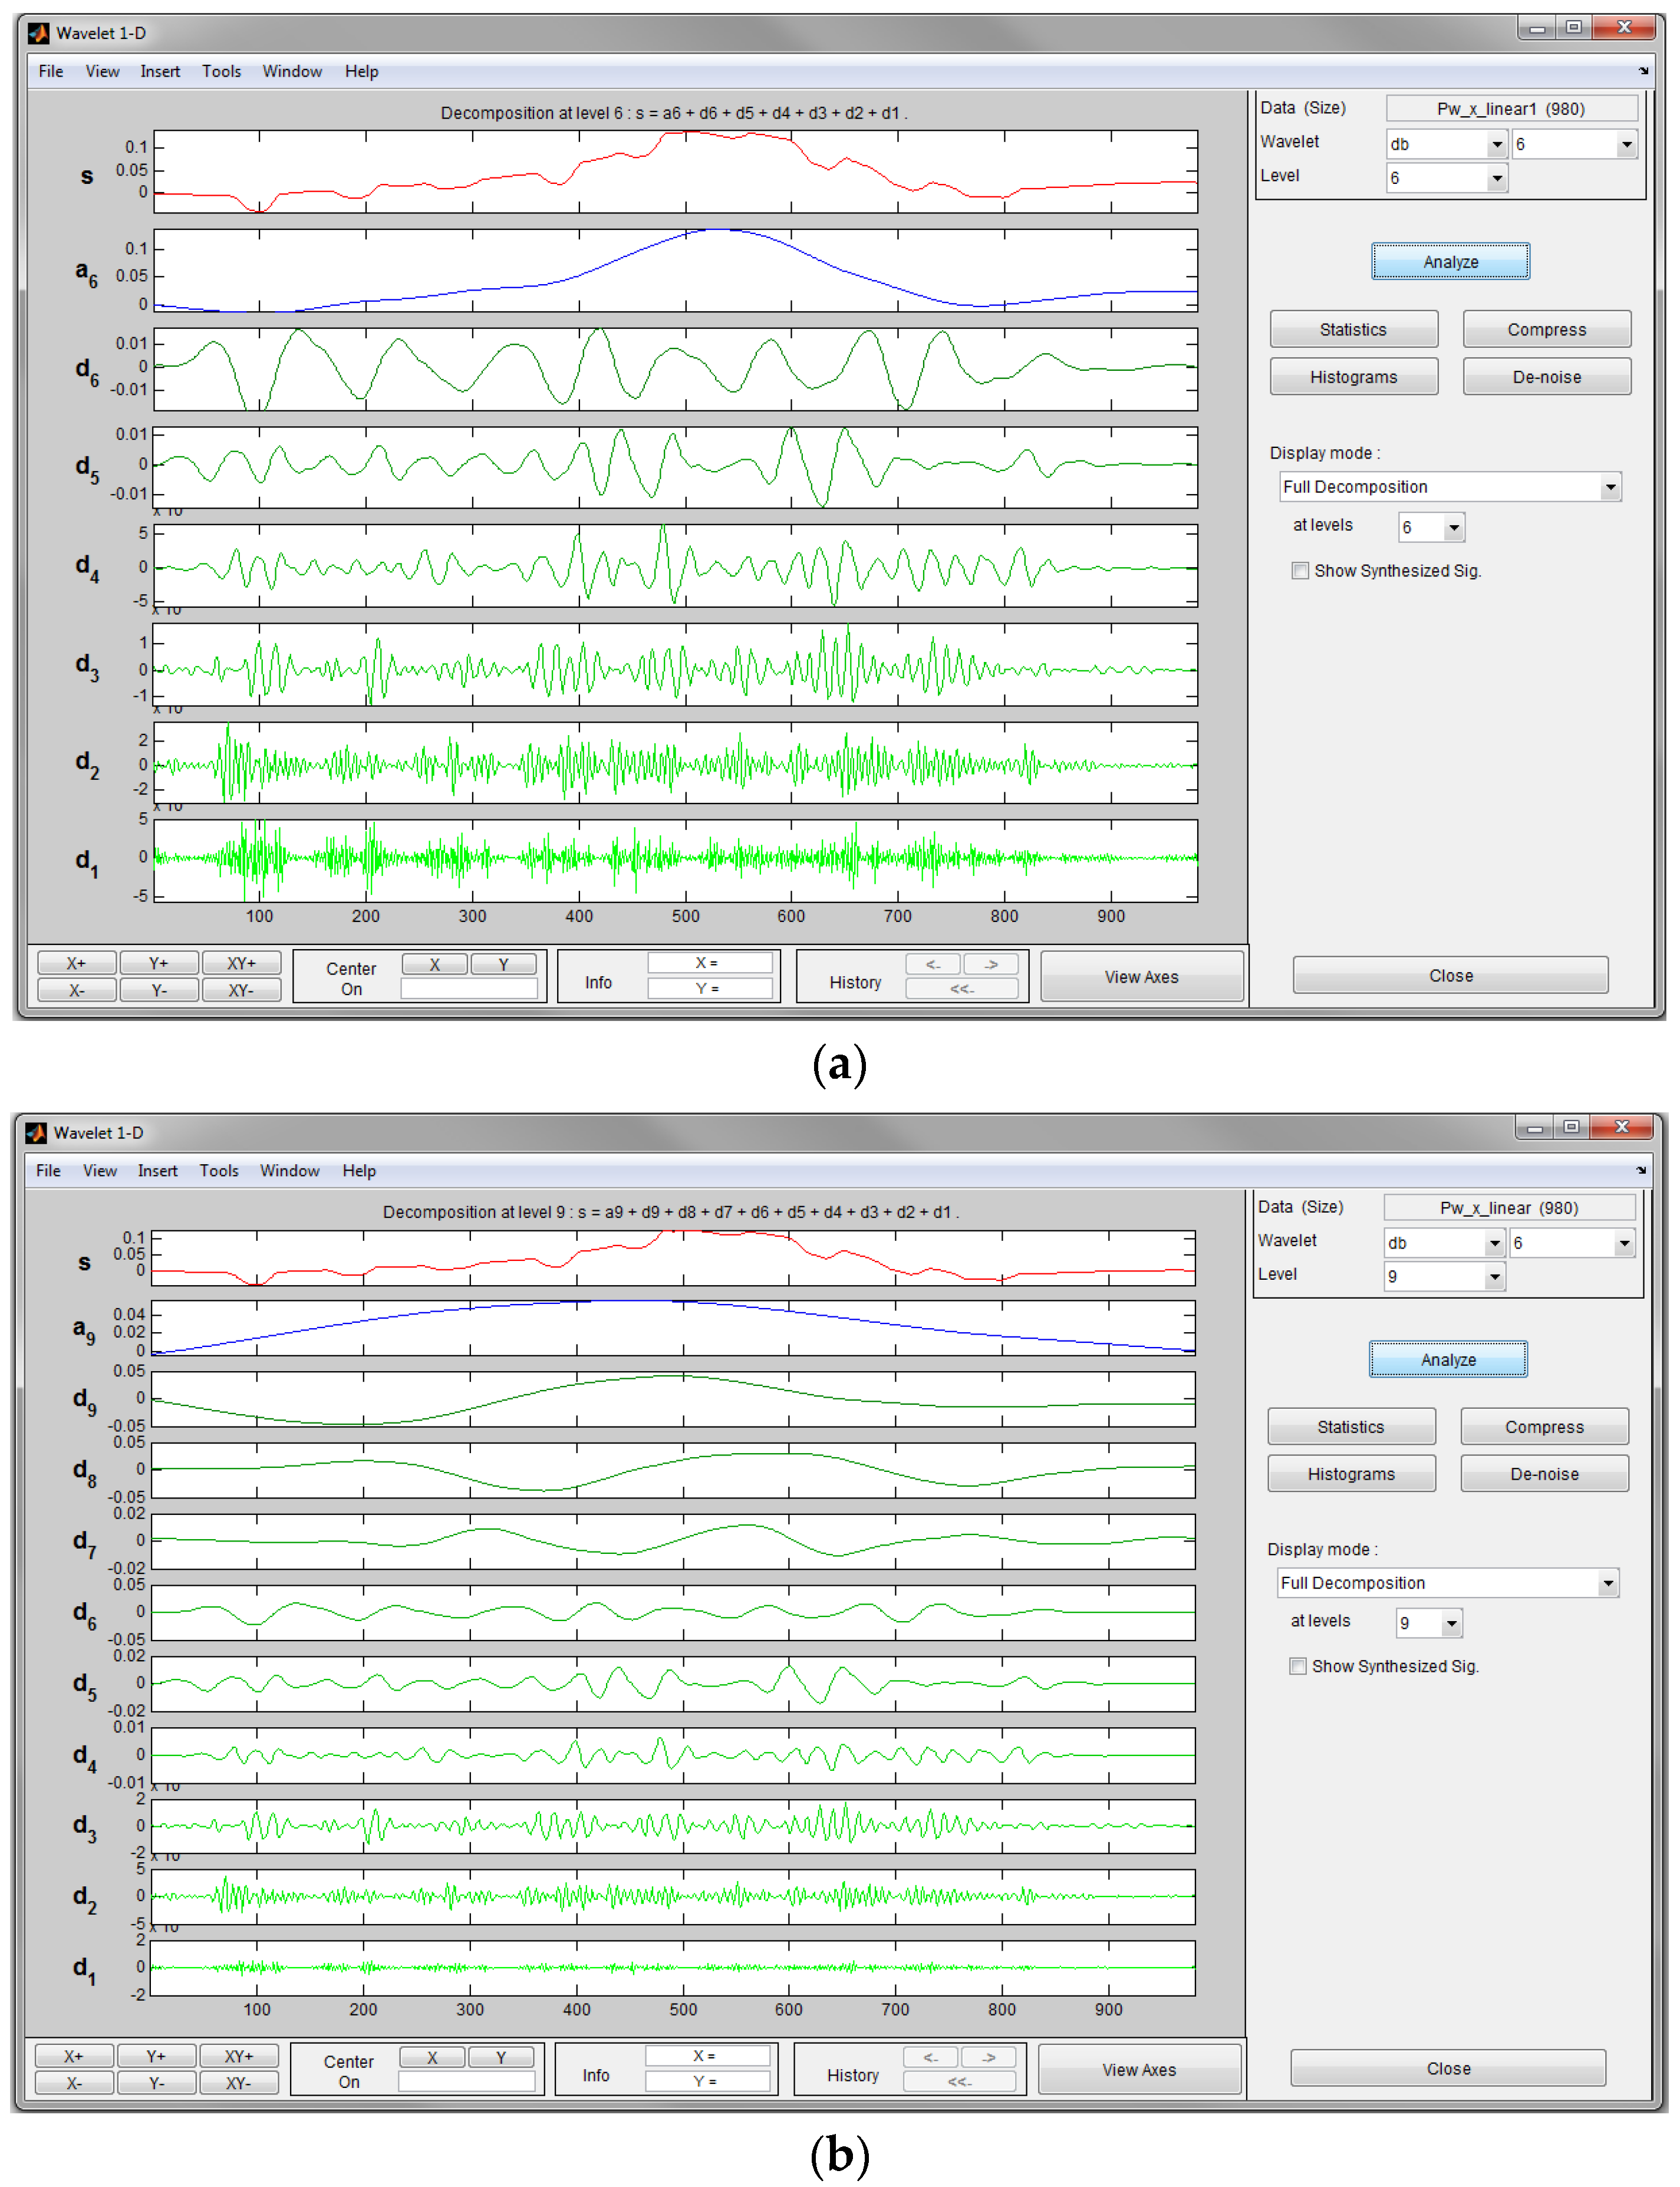Click the dock arrow icon at top menu bar right
Viewport: 1680px width, 2187px height.
tap(1643, 71)
